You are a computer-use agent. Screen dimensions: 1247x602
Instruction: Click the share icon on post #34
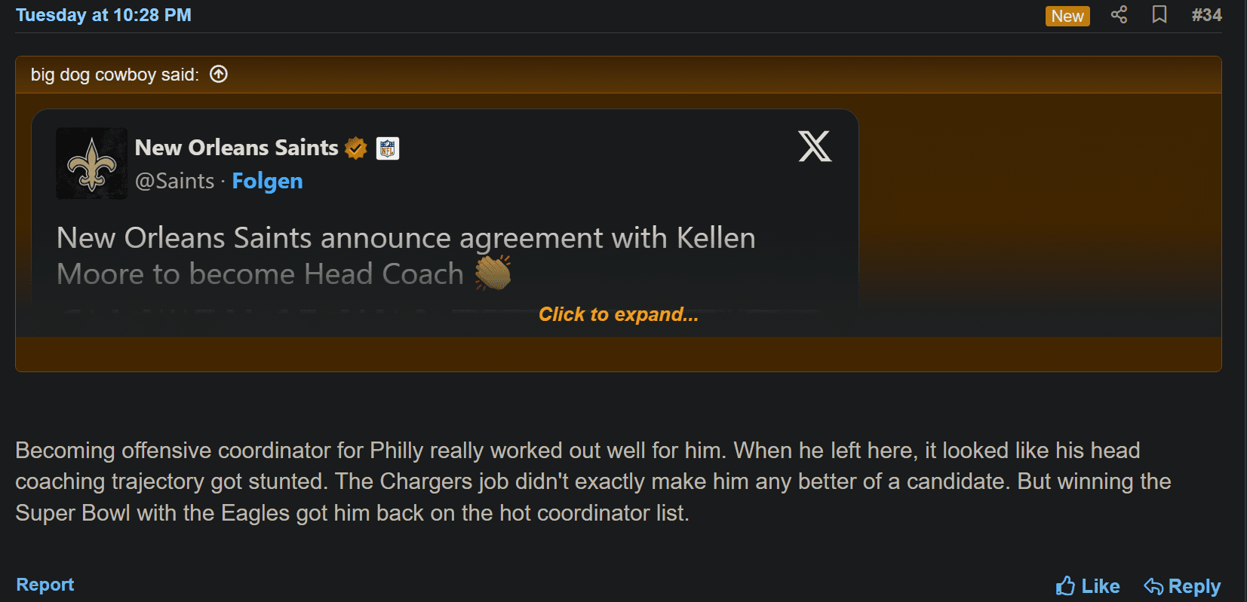click(1119, 14)
